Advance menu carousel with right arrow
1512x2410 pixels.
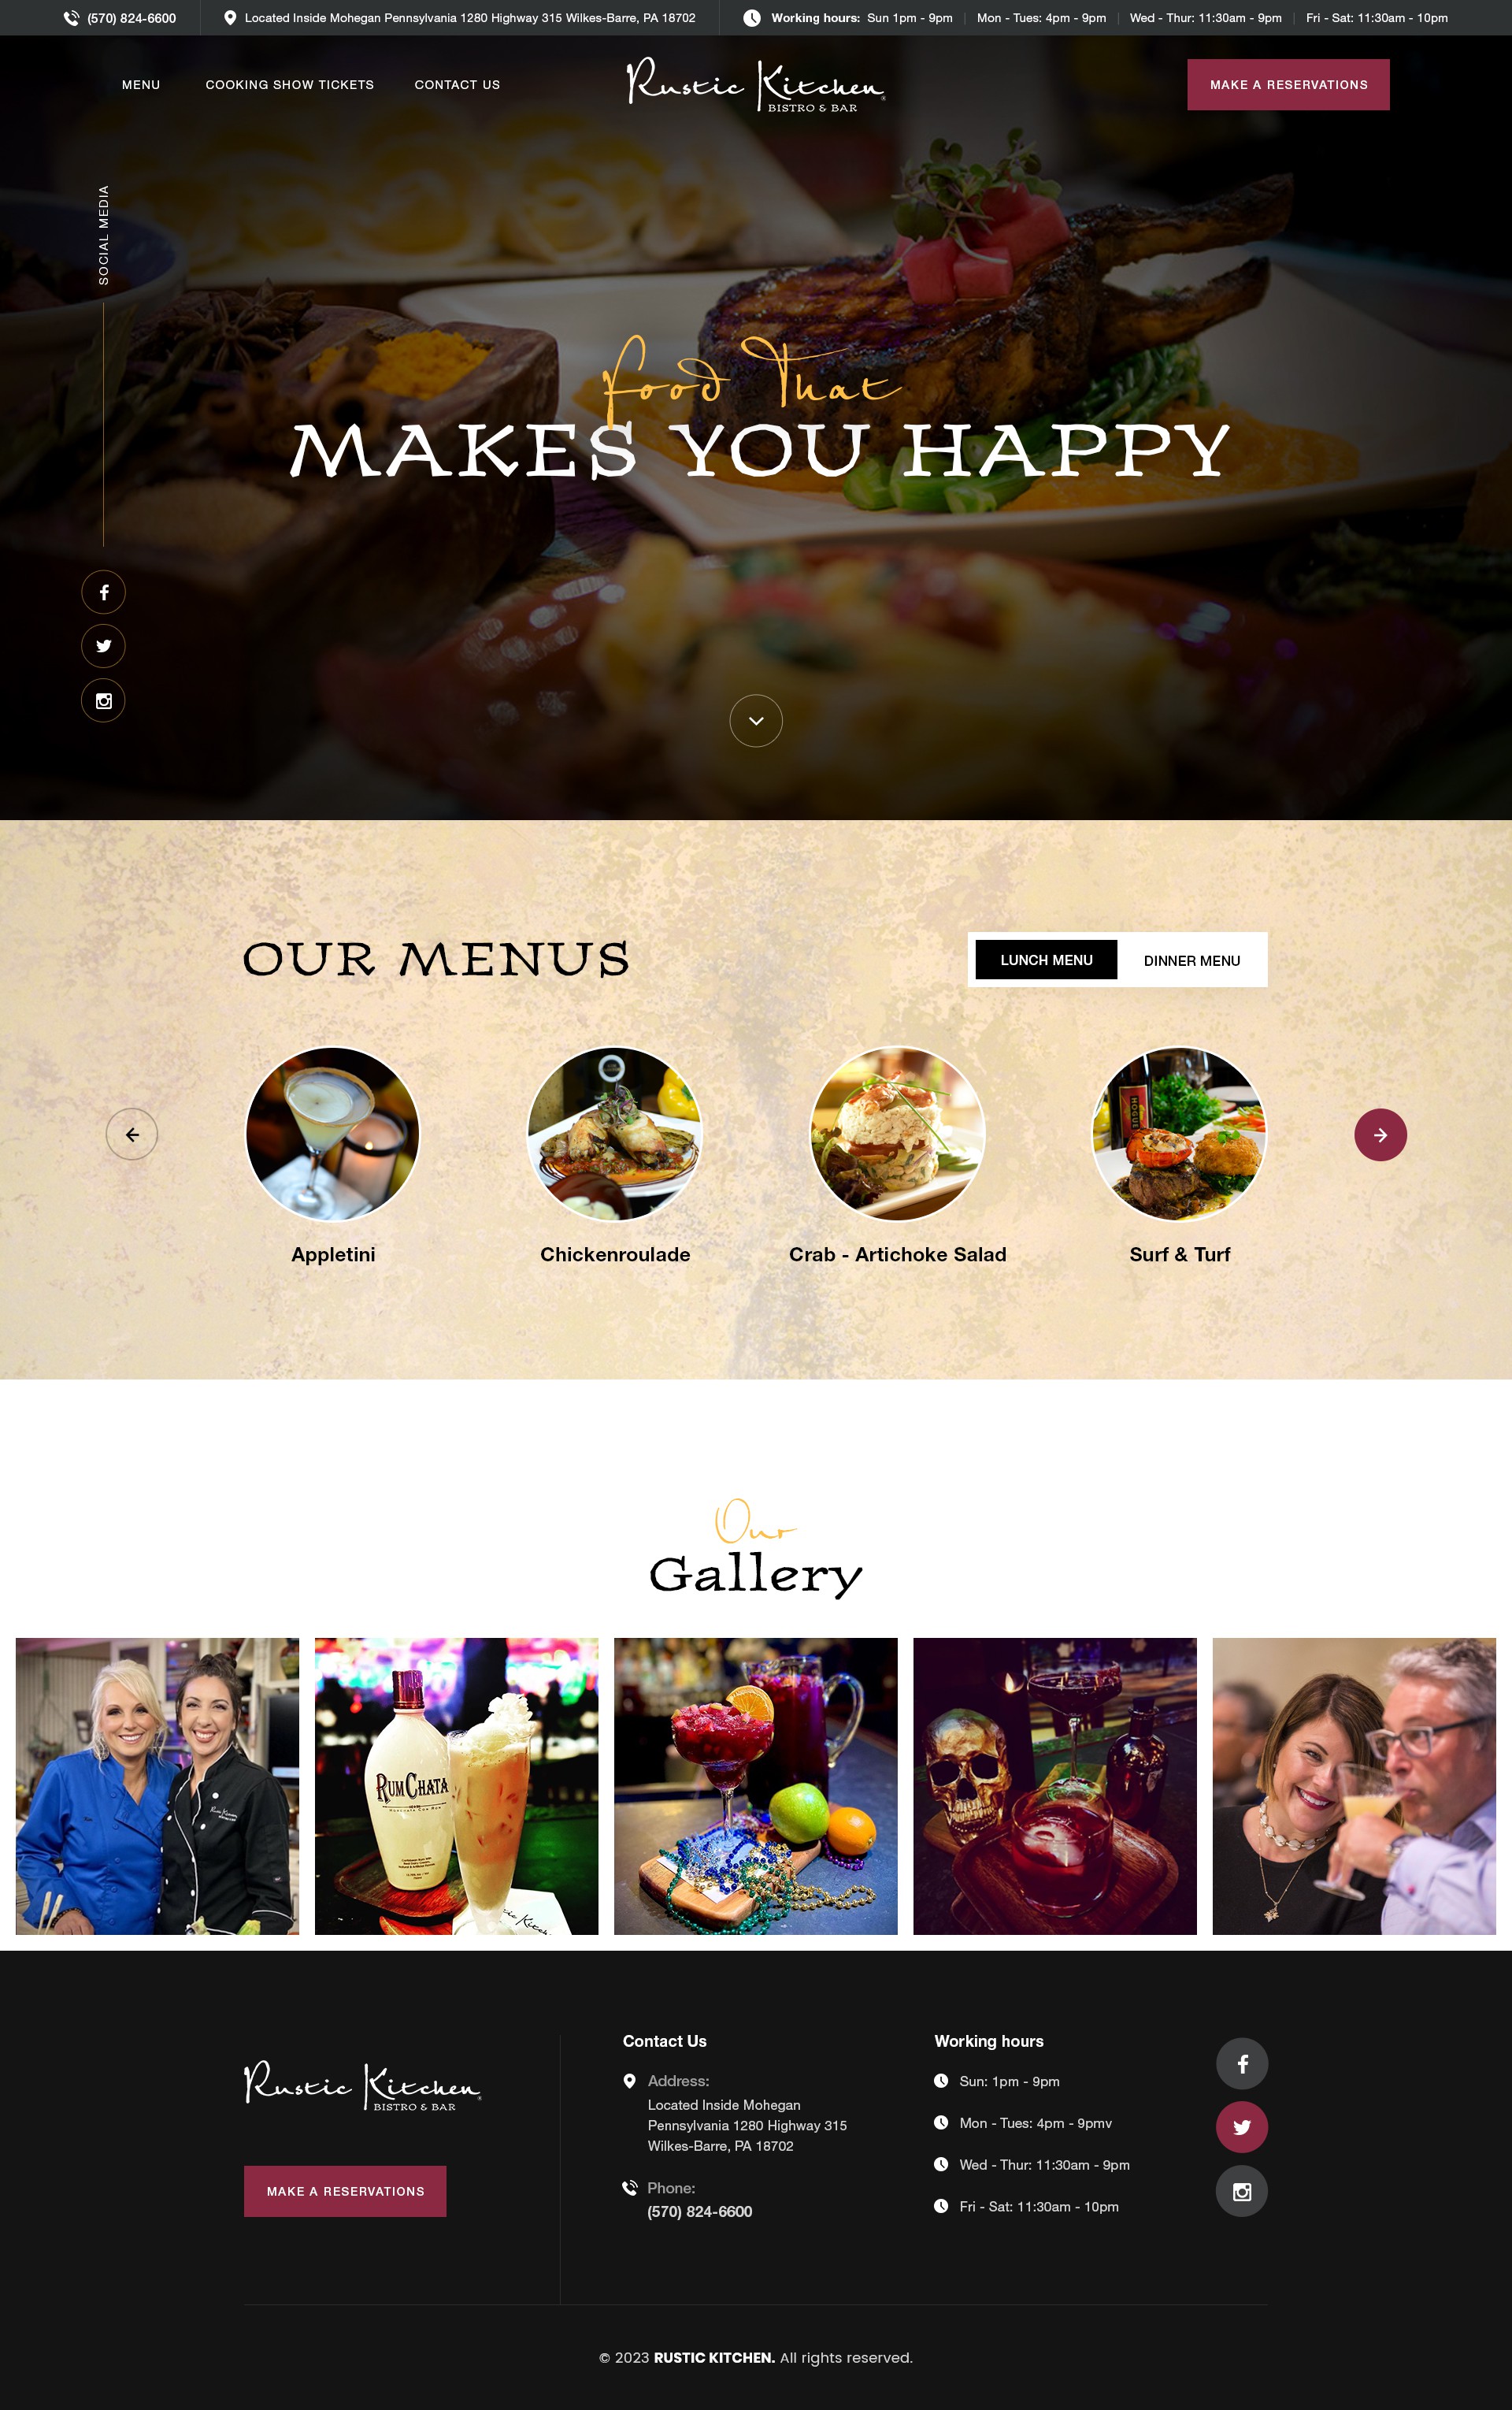click(x=1380, y=1134)
